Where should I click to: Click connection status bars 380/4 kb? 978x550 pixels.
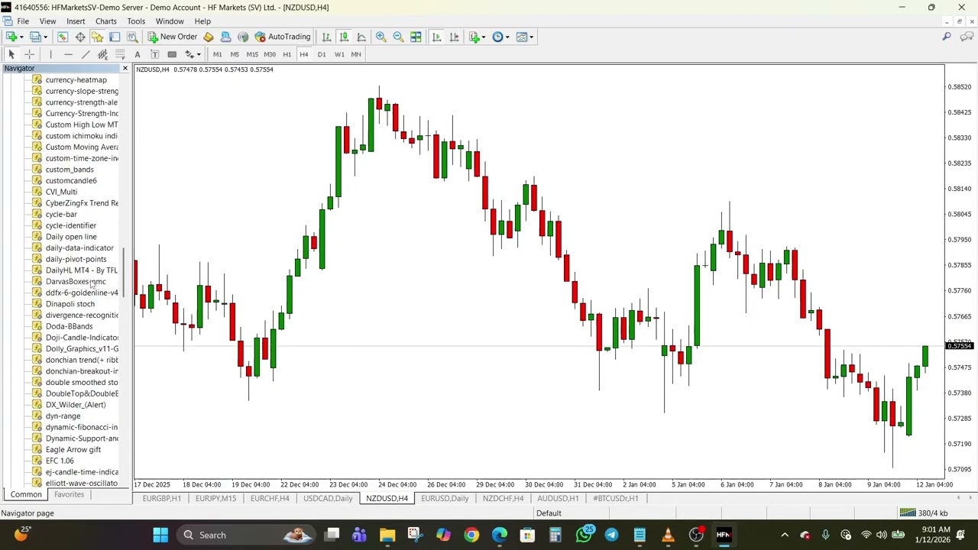click(x=923, y=513)
